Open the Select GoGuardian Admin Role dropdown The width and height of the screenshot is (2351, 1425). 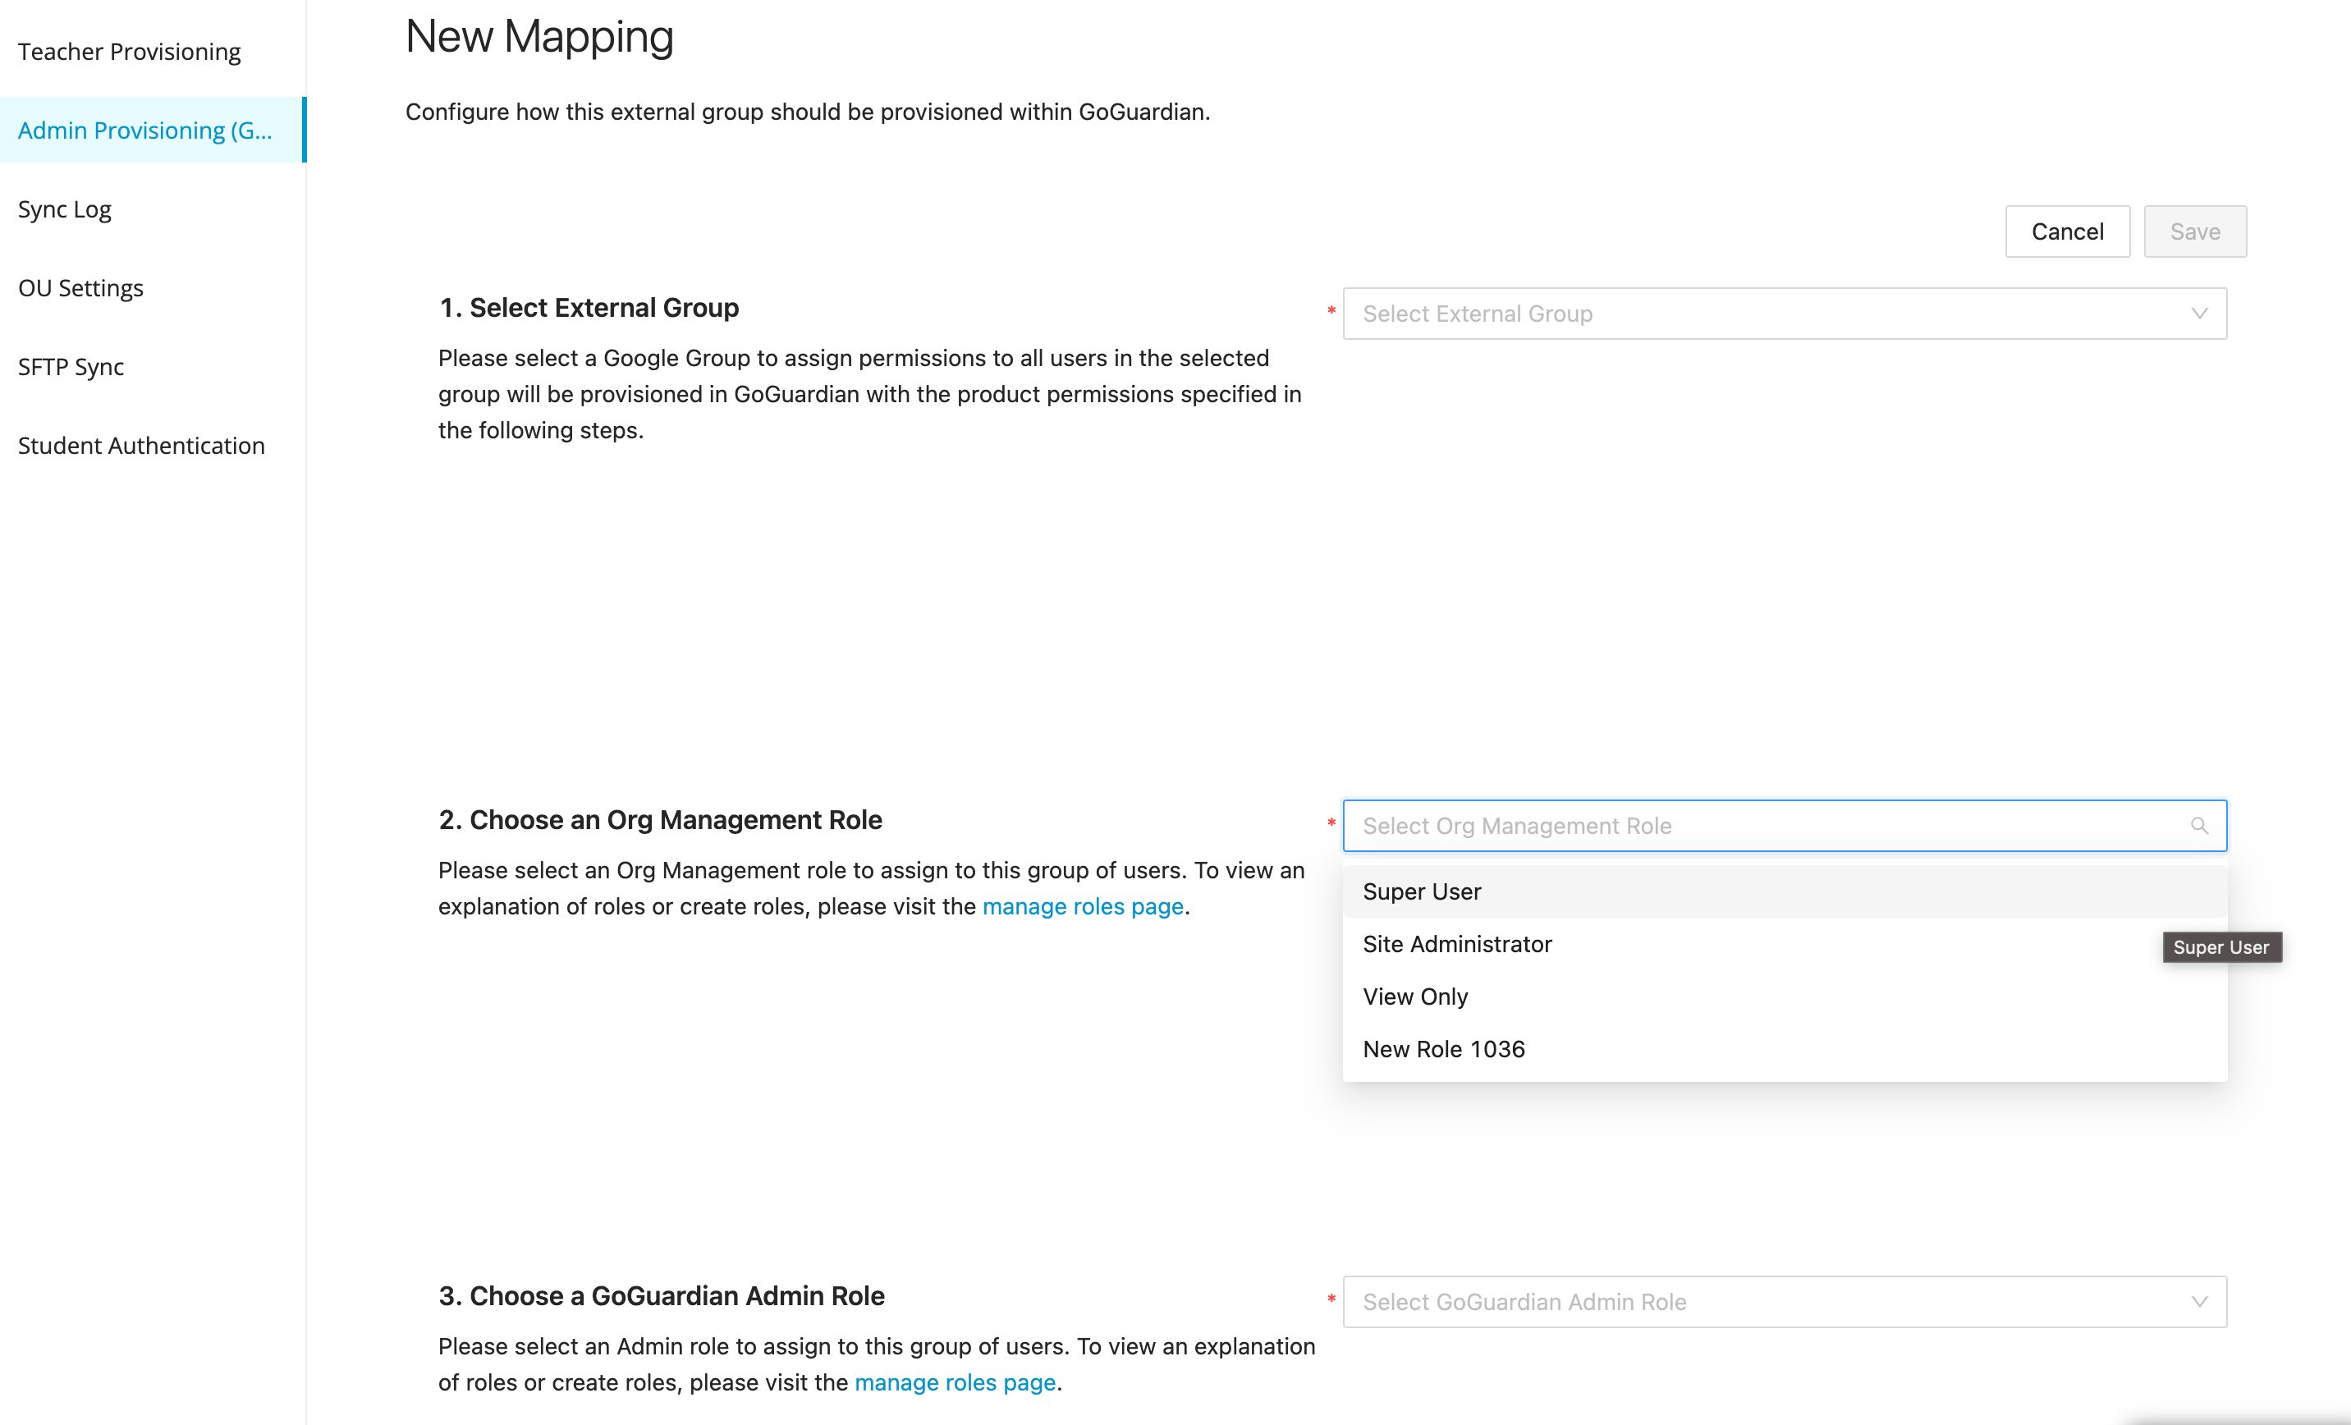[1785, 1302]
